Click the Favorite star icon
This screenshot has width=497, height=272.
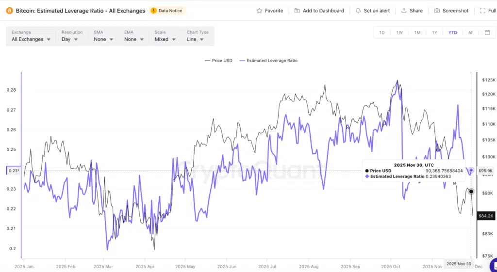click(260, 11)
